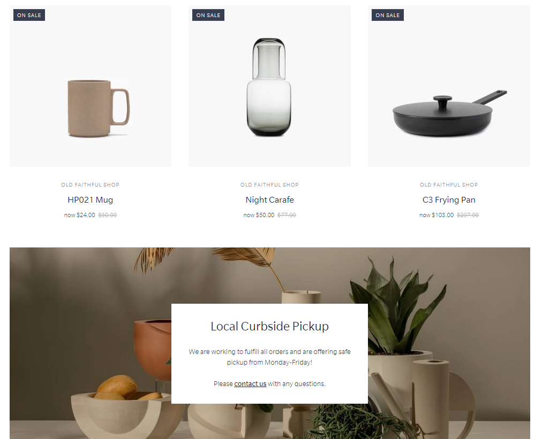
Task: Click the ON SALE badge on the frying pan
Action: [388, 15]
